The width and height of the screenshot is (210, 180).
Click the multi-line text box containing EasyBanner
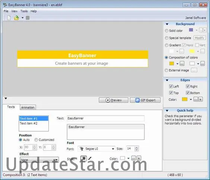106,132
